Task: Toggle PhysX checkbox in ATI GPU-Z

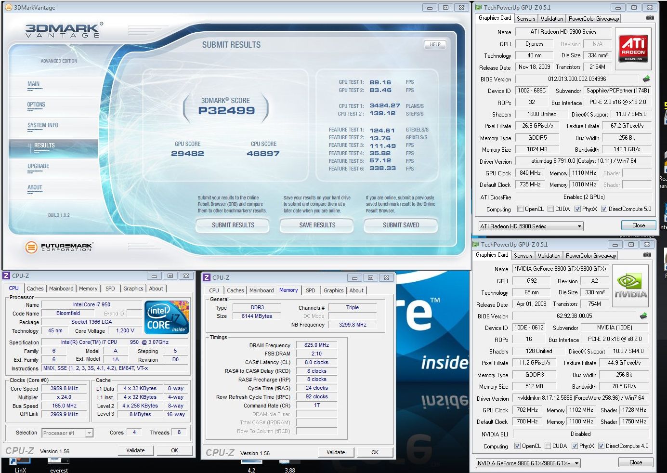Action: (x=577, y=209)
